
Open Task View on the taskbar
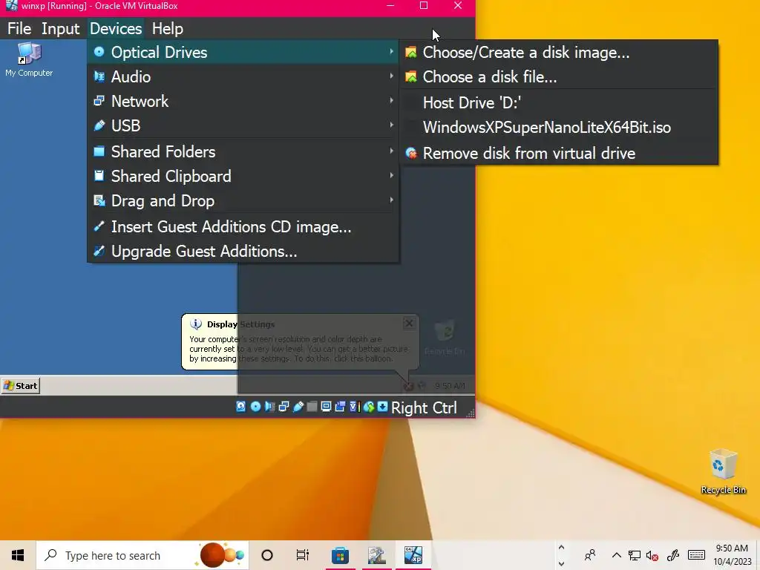303,555
